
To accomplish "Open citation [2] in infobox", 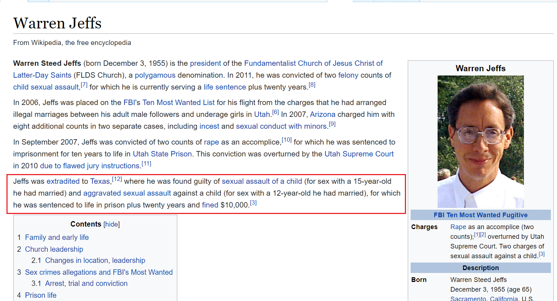I will 483,234.
